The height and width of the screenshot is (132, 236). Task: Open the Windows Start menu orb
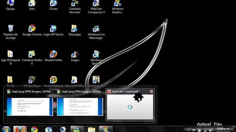6,129
